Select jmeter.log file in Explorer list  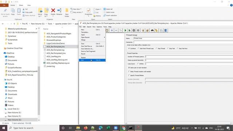coord(51,66)
